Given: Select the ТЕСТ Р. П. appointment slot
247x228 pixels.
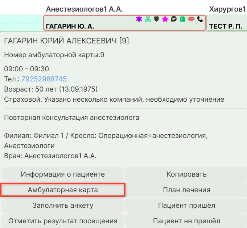Looking at the screenshot, I should click(227, 26).
